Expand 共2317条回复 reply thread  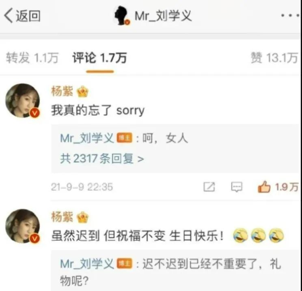[x=102, y=159]
